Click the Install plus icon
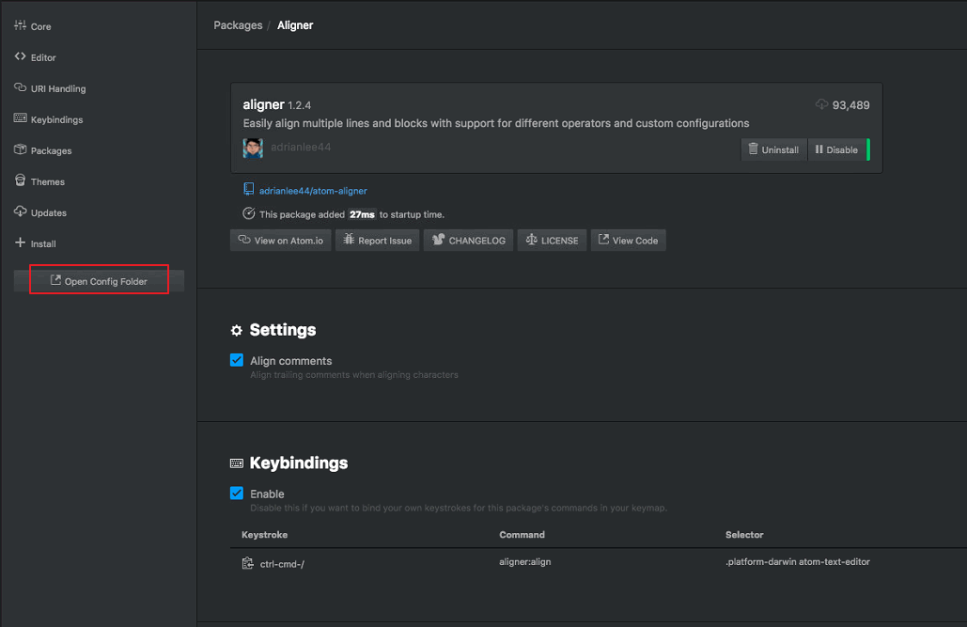 tap(21, 243)
